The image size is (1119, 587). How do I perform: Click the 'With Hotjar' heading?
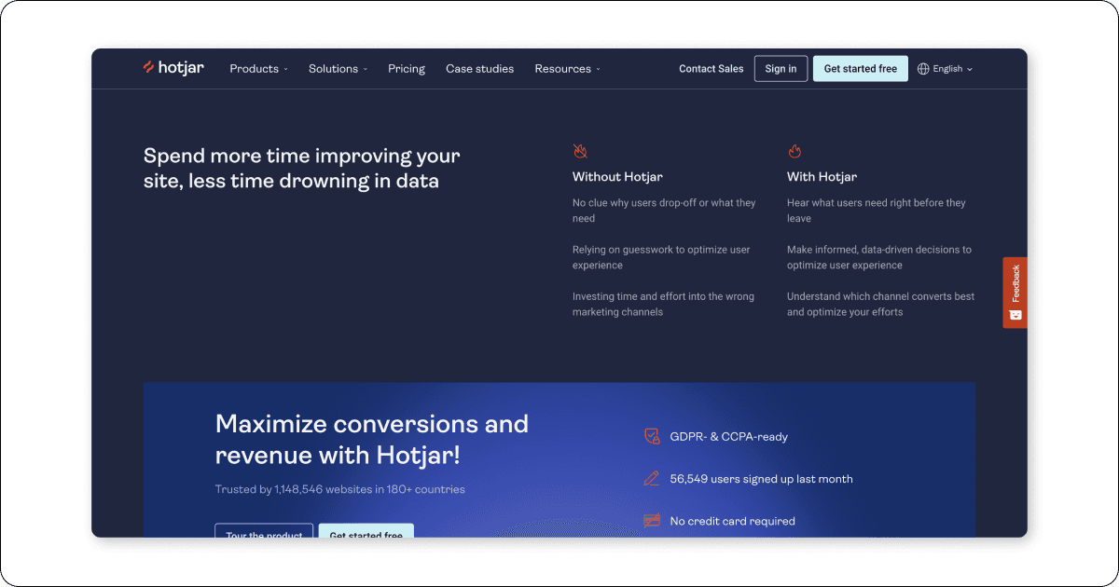(822, 177)
